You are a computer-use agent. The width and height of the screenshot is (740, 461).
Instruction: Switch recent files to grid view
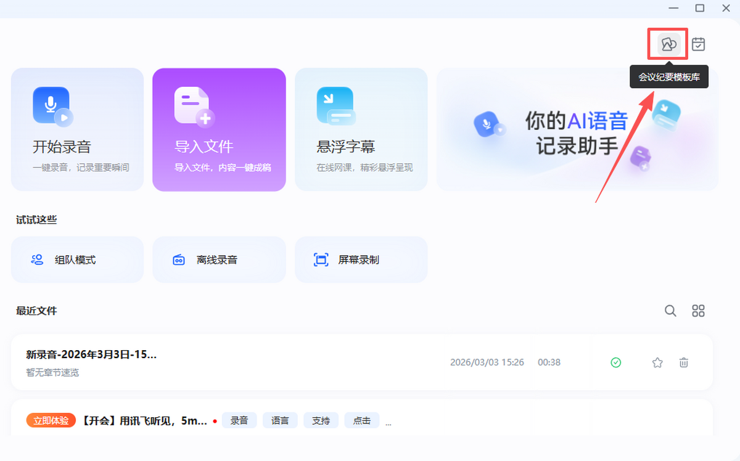tap(698, 311)
